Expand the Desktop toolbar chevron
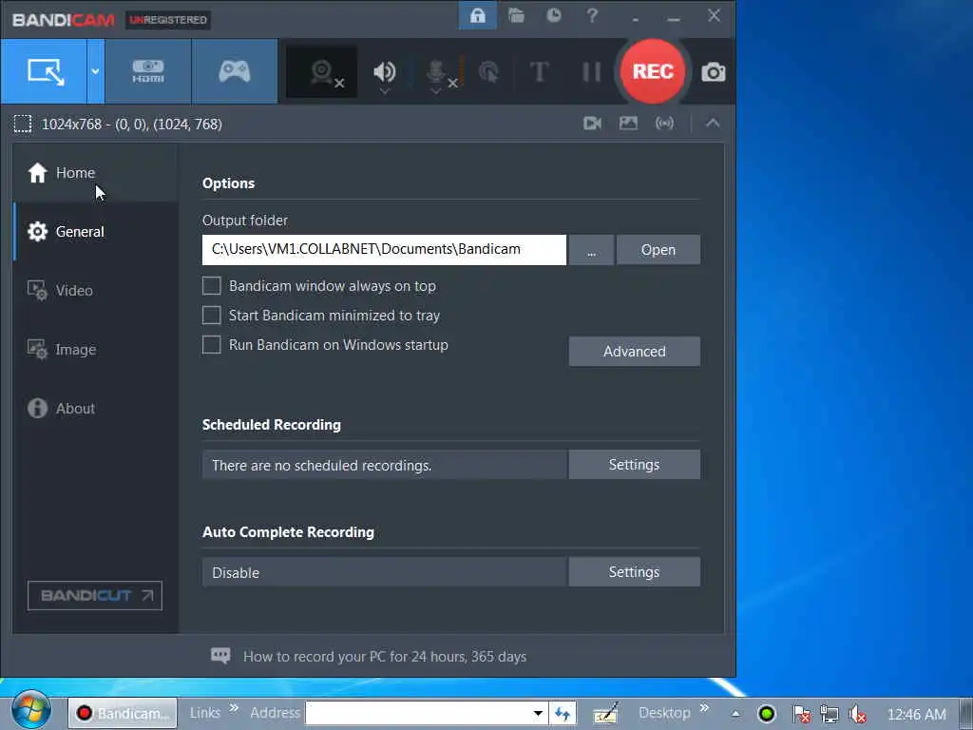This screenshot has height=730, width=973. tap(704, 707)
